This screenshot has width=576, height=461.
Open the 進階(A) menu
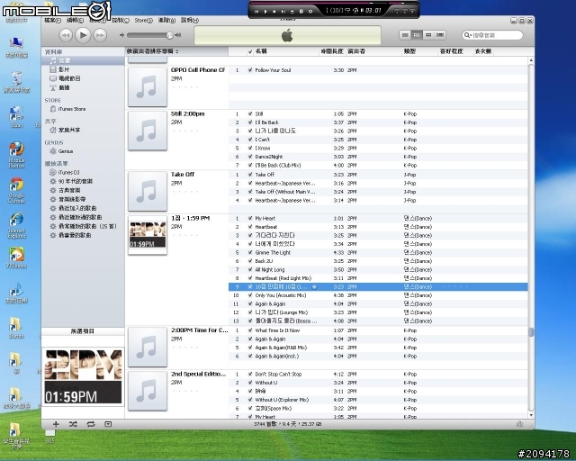[x=166, y=20]
